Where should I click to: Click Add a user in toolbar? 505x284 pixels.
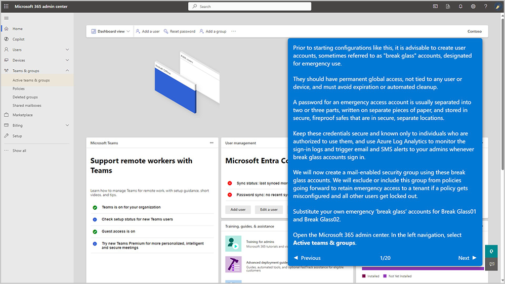(148, 31)
